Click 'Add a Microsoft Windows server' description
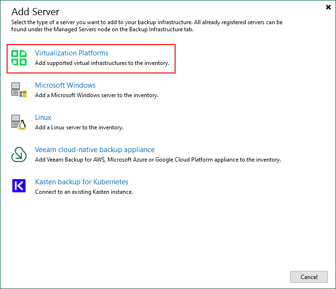 tap(97, 95)
